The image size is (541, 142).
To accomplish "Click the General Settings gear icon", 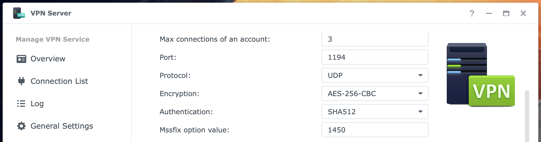I will coord(21,126).
